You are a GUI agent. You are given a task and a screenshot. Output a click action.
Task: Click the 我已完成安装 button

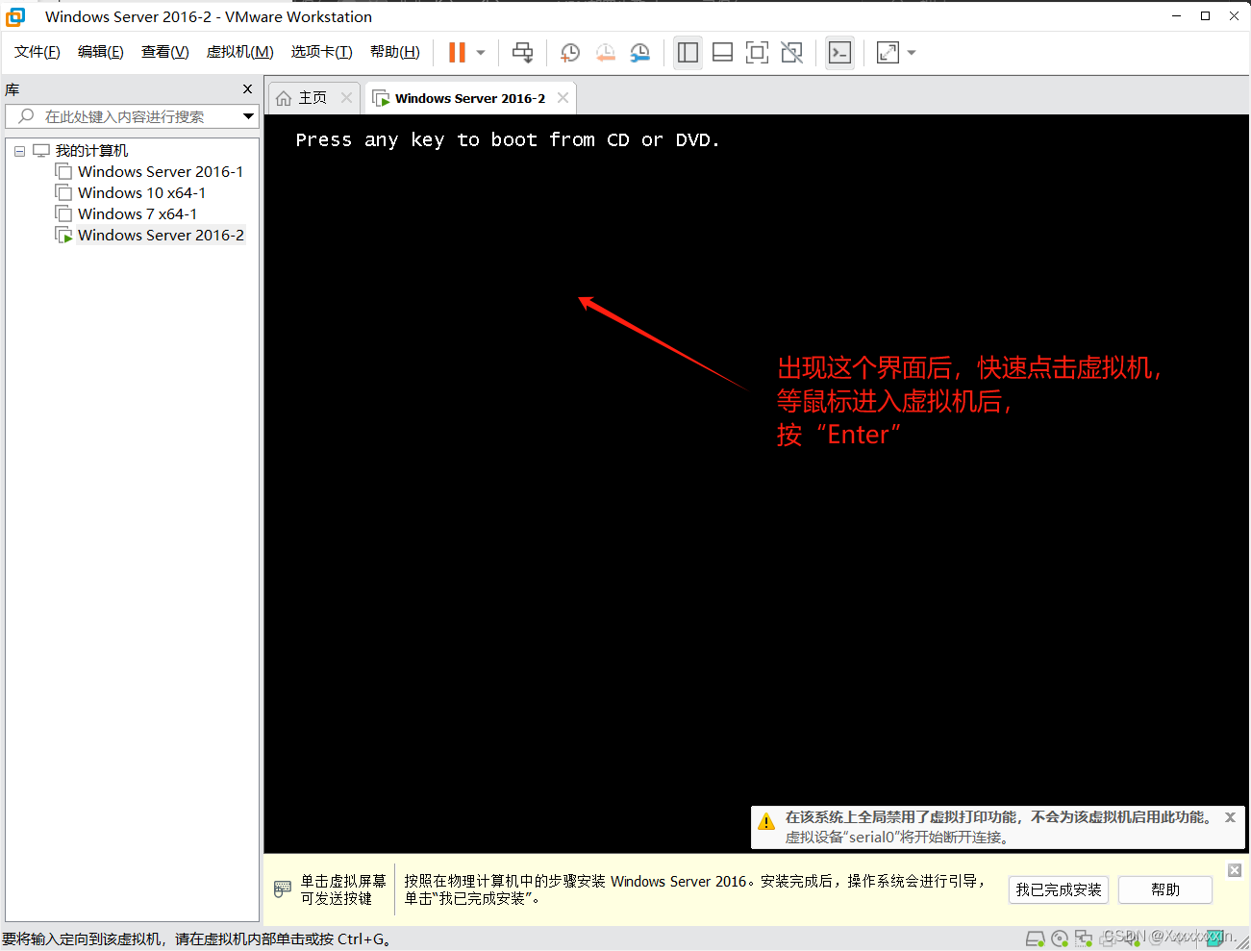click(1059, 890)
